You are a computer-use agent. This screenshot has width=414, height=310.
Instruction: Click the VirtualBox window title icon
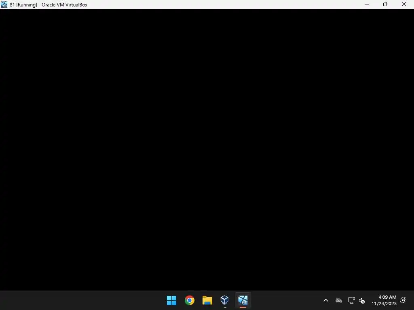[x=4, y=4]
